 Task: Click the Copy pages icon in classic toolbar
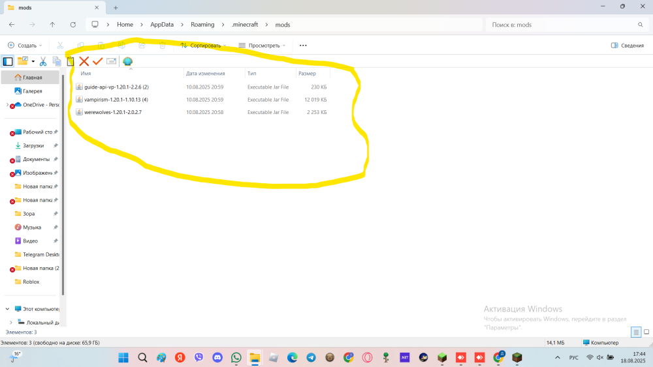pyautogui.click(x=57, y=61)
